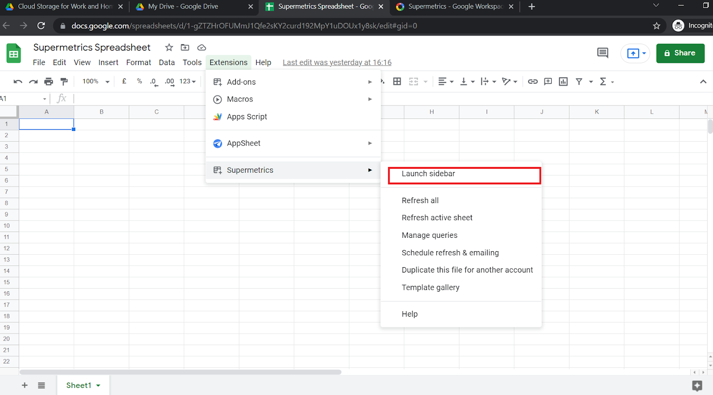This screenshot has height=395, width=713.
Task: Open the Name box dropdown arrow
Action: 45,99
